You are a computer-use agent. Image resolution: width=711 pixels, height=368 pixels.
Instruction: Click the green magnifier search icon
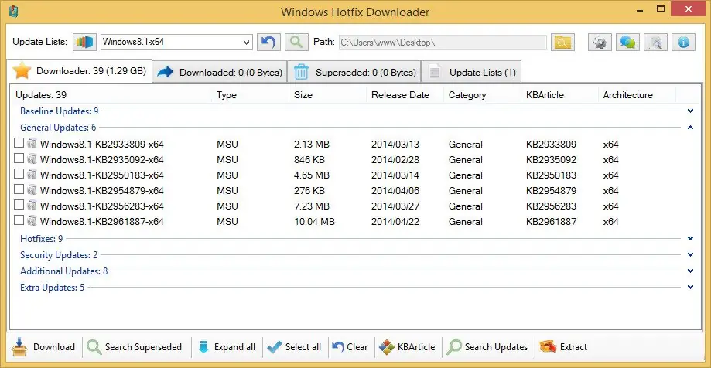pyautogui.click(x=295, y=42)
